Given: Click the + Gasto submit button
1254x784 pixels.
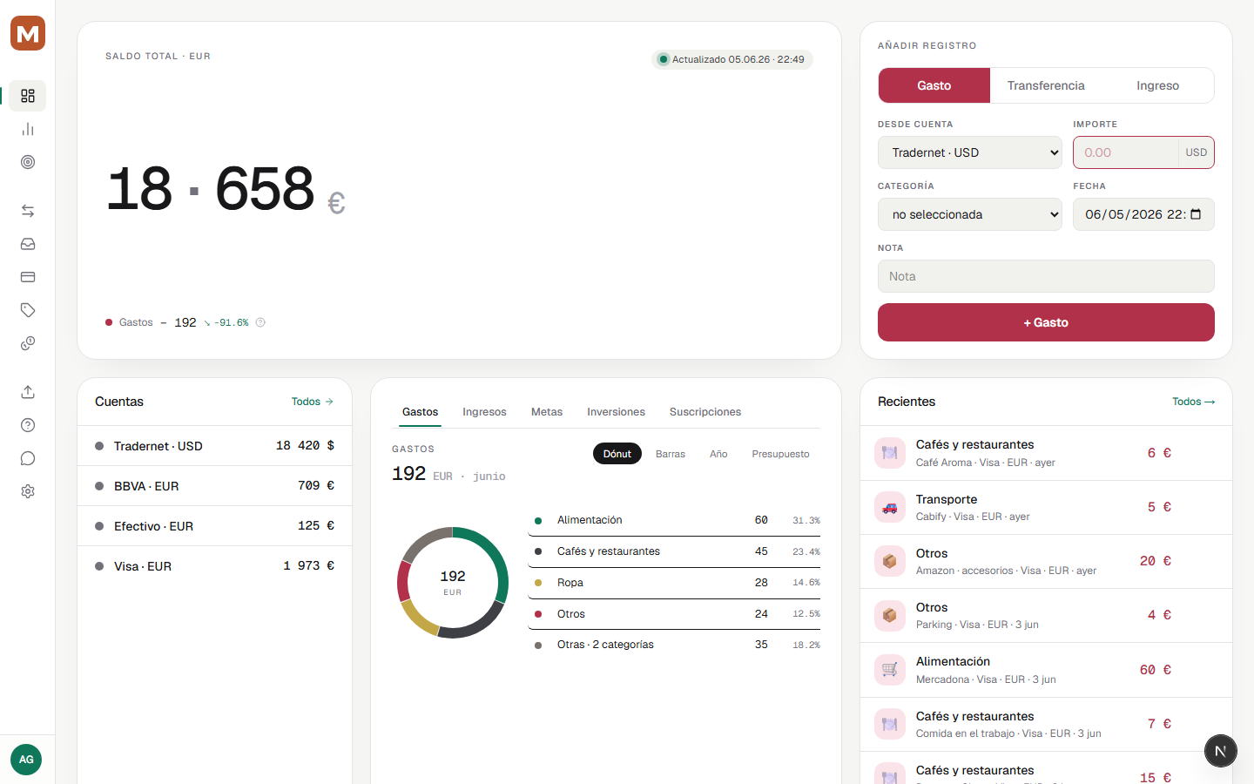Looking at the screenshot, I should click(1046, 322).
